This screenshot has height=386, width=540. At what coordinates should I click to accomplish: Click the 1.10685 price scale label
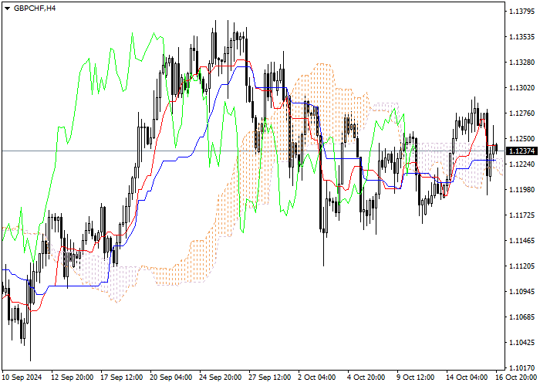point(521,317)
